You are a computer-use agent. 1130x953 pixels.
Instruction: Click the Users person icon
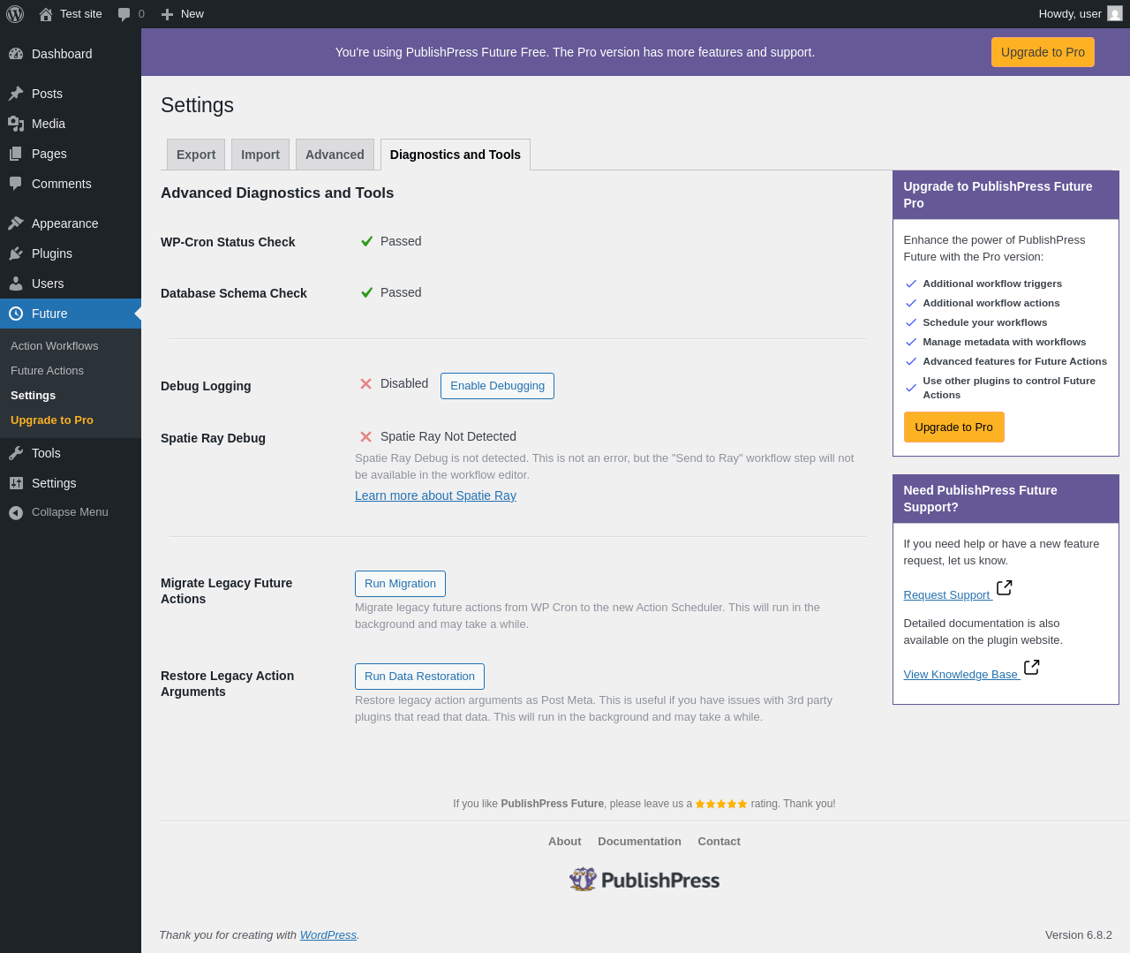(x=16, y=284)
